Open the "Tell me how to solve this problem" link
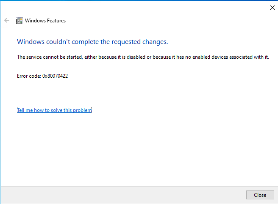Viewport: 278px width, 204px height. coord(54,110)
